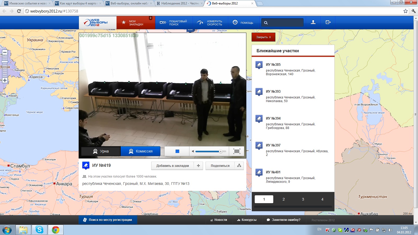The height and width of the screenshot is (235, 418).
Task: Select polling station ИУ №393
Action: tap(273, 91)
